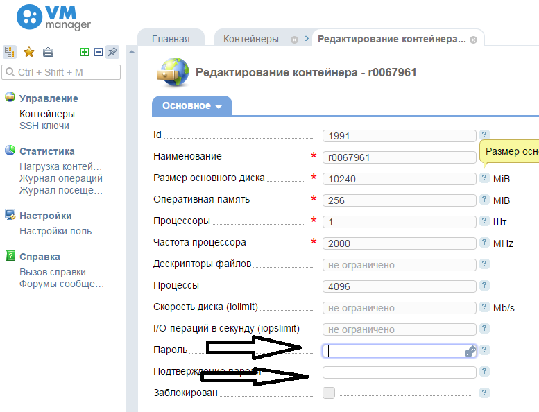
Task: Close the Контейнеры… tab
Action: tap(295, 40)
